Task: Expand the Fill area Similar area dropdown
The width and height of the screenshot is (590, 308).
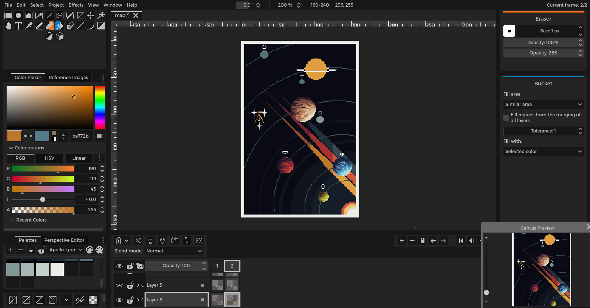Action: coord(543,105)
